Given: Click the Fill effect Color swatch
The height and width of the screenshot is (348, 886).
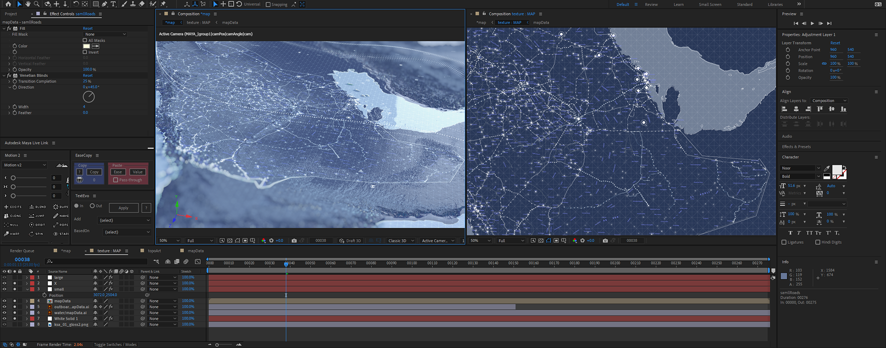Looking at the screenshot, I should point(86,46).
